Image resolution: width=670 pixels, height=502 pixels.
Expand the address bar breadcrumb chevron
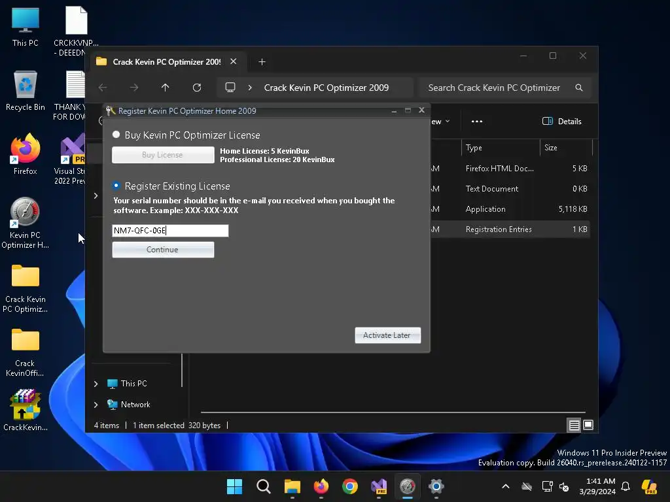[x=250, y=88]
